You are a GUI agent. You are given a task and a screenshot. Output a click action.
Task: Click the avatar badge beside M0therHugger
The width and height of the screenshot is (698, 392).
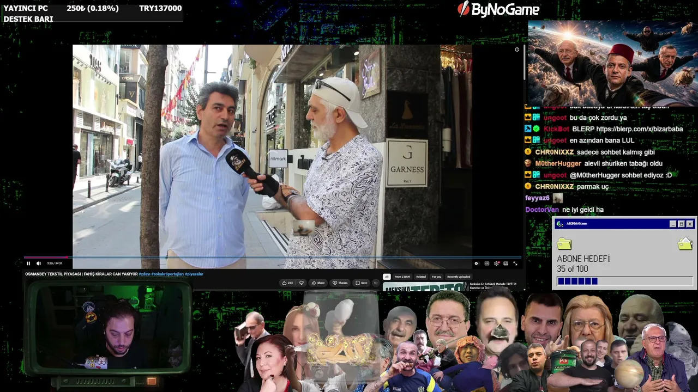click(528, 163)
